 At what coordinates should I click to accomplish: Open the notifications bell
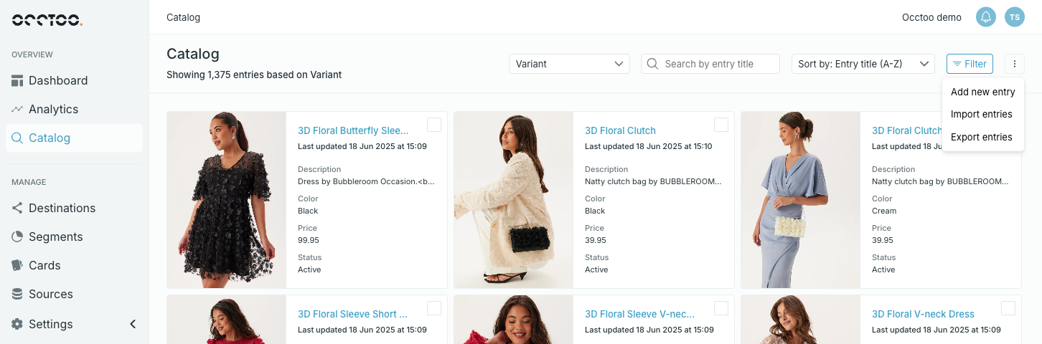(x=986, y=17)
